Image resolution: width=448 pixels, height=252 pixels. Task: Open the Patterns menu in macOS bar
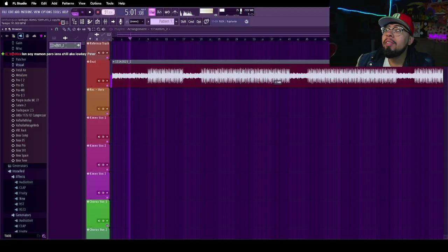pyautogui.click(x=68, y=3)
